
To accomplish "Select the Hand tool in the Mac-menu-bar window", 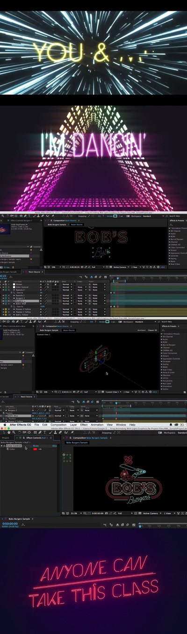I will [9, 432].
